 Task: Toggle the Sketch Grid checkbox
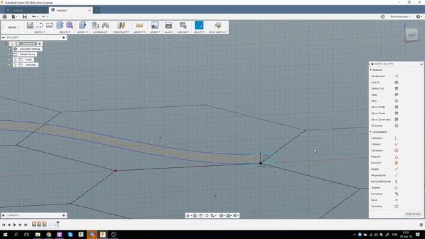tap(396, 88)
